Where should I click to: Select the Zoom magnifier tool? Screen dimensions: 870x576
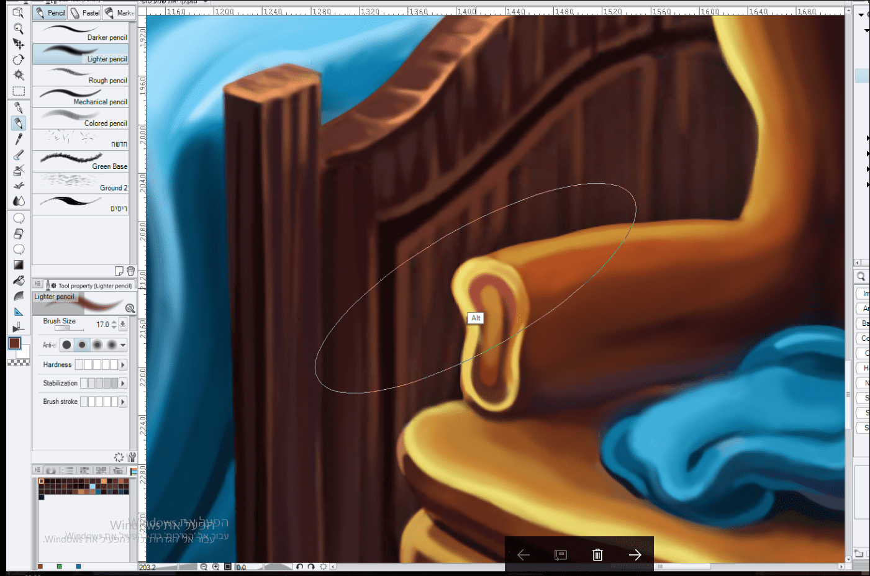click(19, 29)
